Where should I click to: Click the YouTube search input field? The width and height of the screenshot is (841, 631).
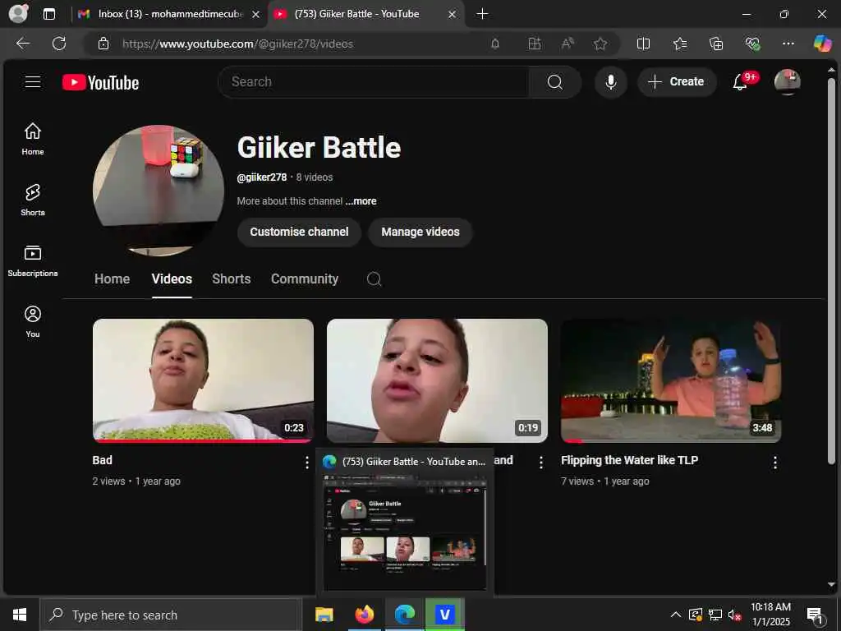click(x=374, y=82)
